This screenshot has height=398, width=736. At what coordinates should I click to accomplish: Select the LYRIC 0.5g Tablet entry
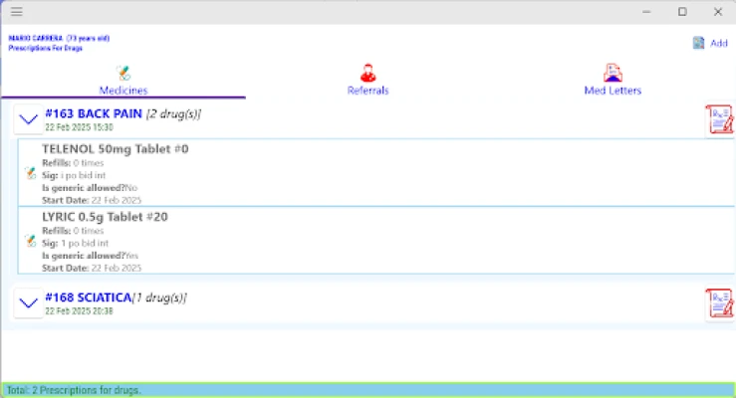pos(105,217)
